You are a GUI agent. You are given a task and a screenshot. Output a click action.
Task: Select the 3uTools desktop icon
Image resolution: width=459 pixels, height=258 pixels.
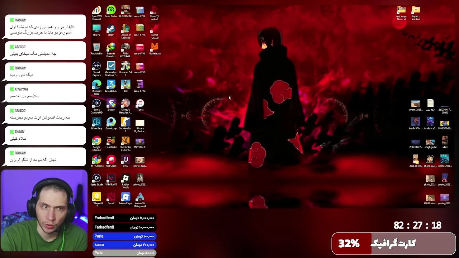(x=111, y=86)
